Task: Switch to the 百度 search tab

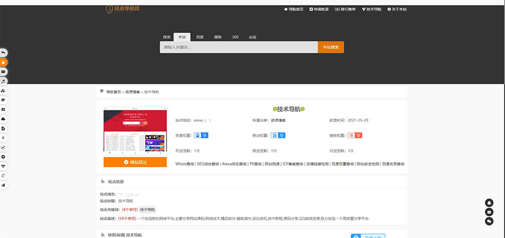Action: (200, 37)
